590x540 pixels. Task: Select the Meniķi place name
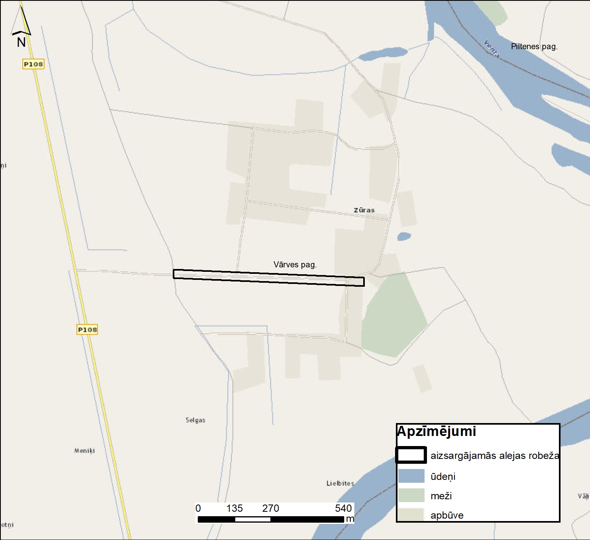[x=84, y=450]
